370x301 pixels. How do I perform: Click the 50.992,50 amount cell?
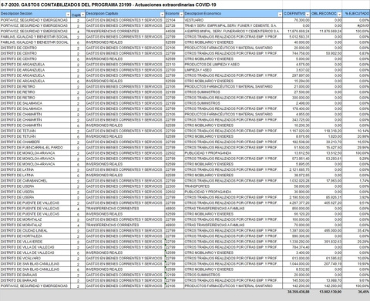tap(326, 53)
